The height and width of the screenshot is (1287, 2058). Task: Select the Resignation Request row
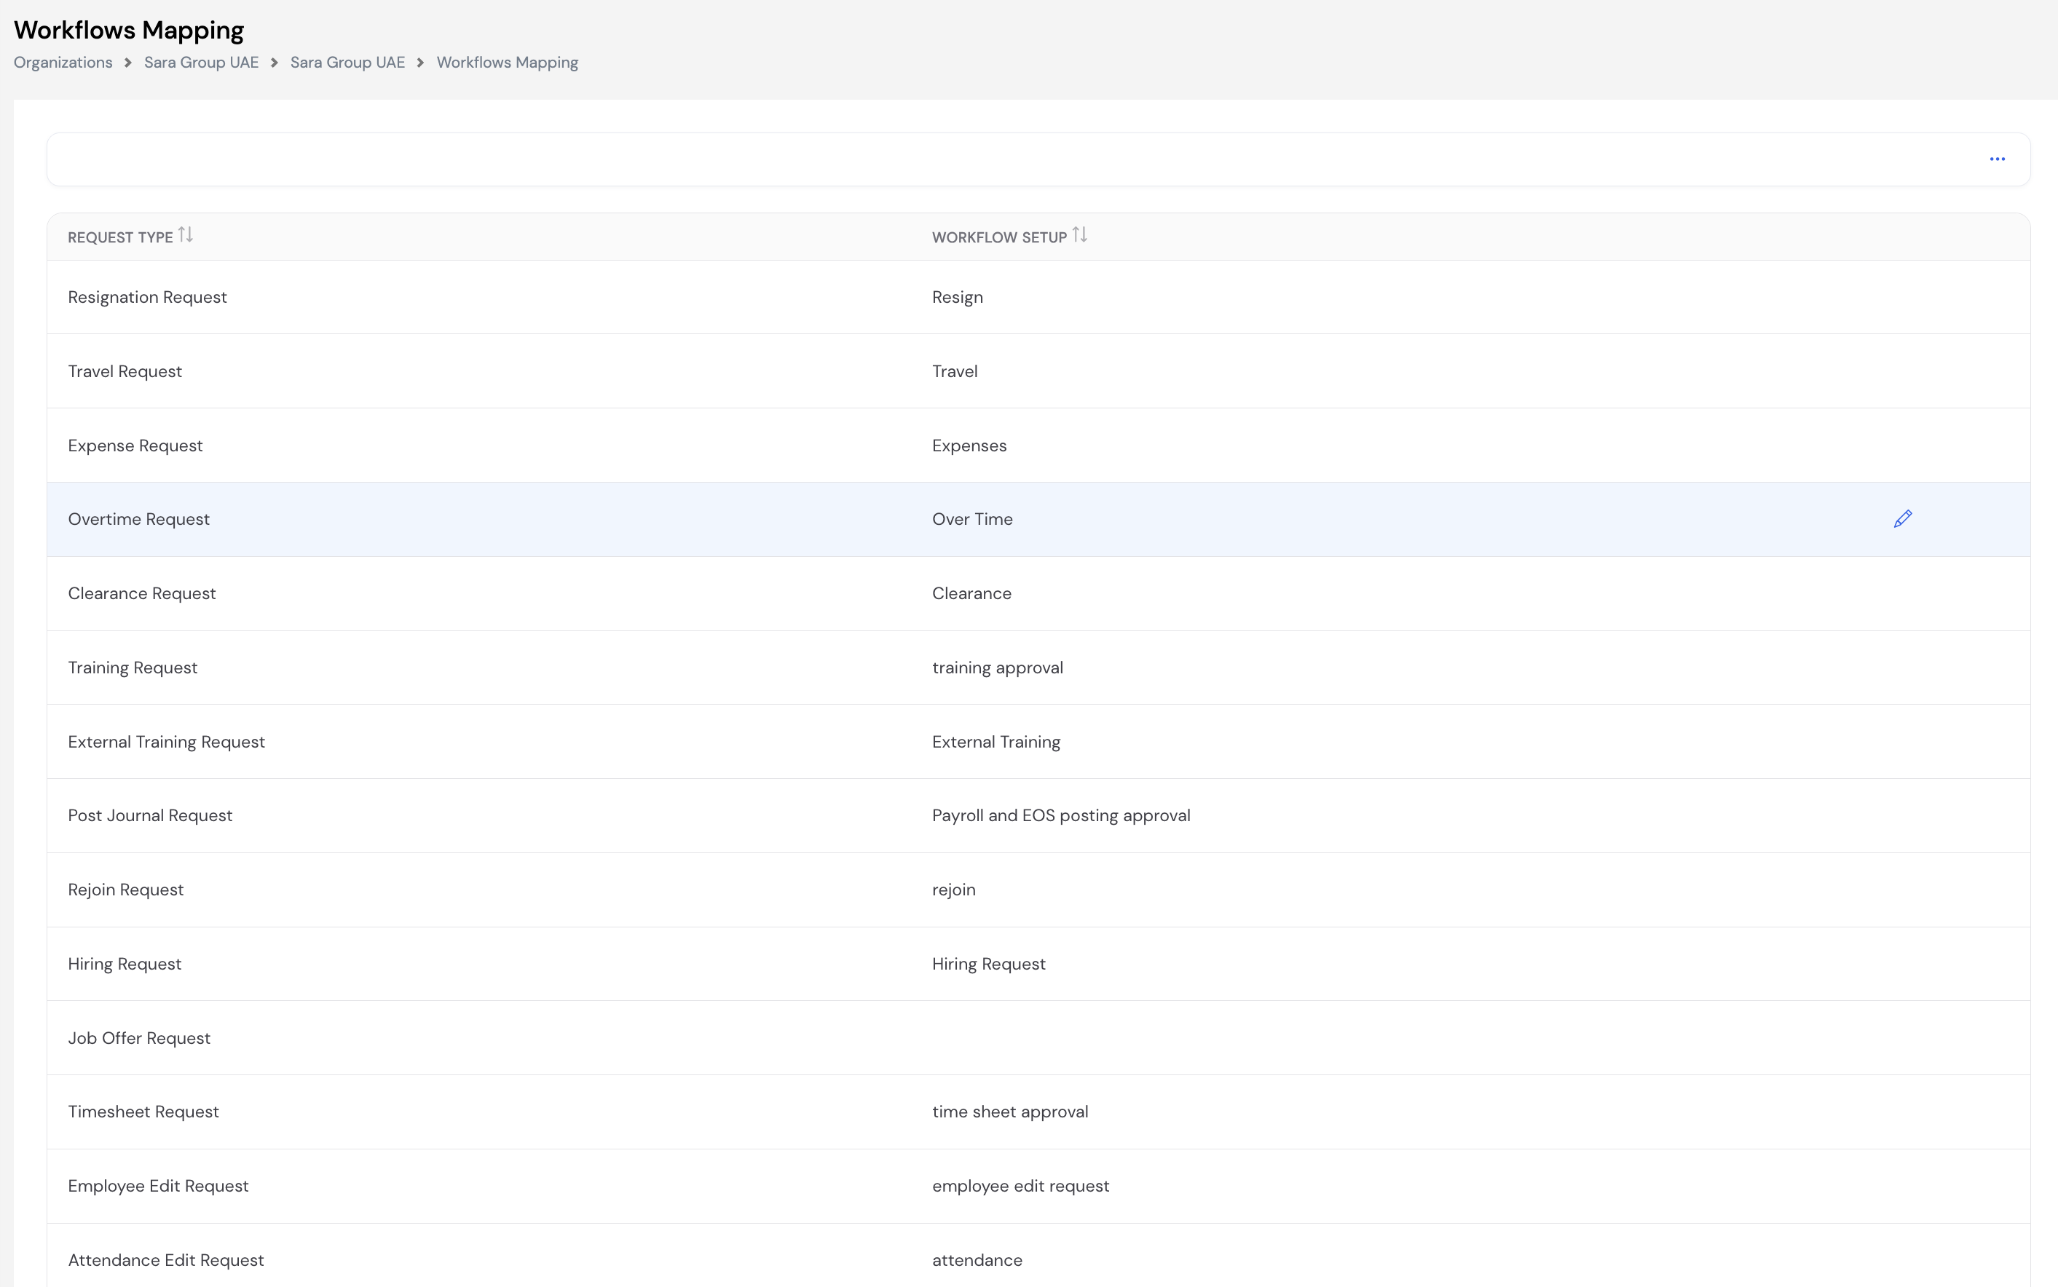pyautogui.click(x=1038, y=297)
